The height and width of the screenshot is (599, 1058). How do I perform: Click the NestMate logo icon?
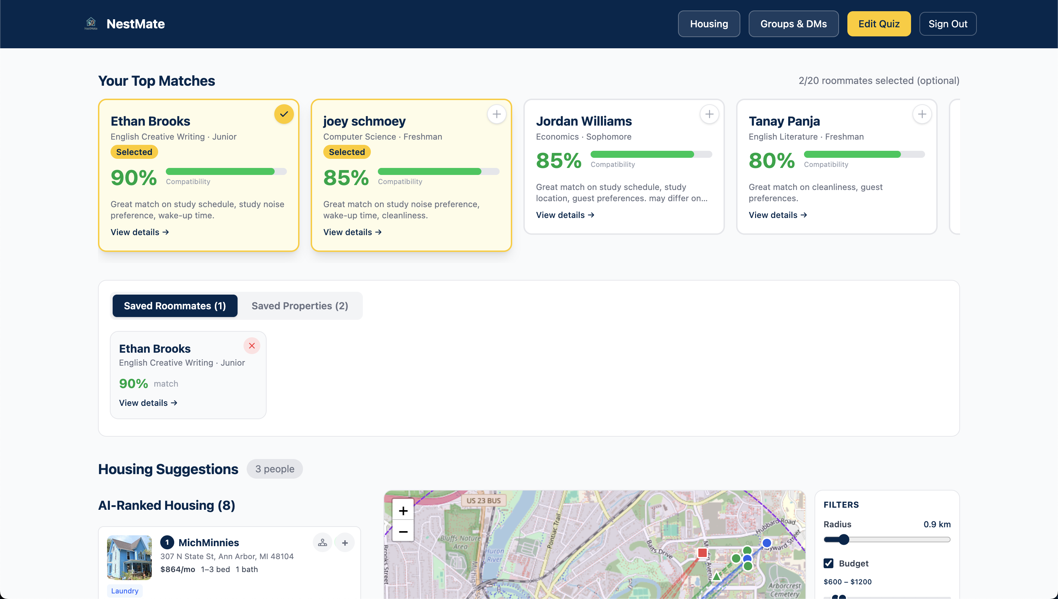[91, 23]
